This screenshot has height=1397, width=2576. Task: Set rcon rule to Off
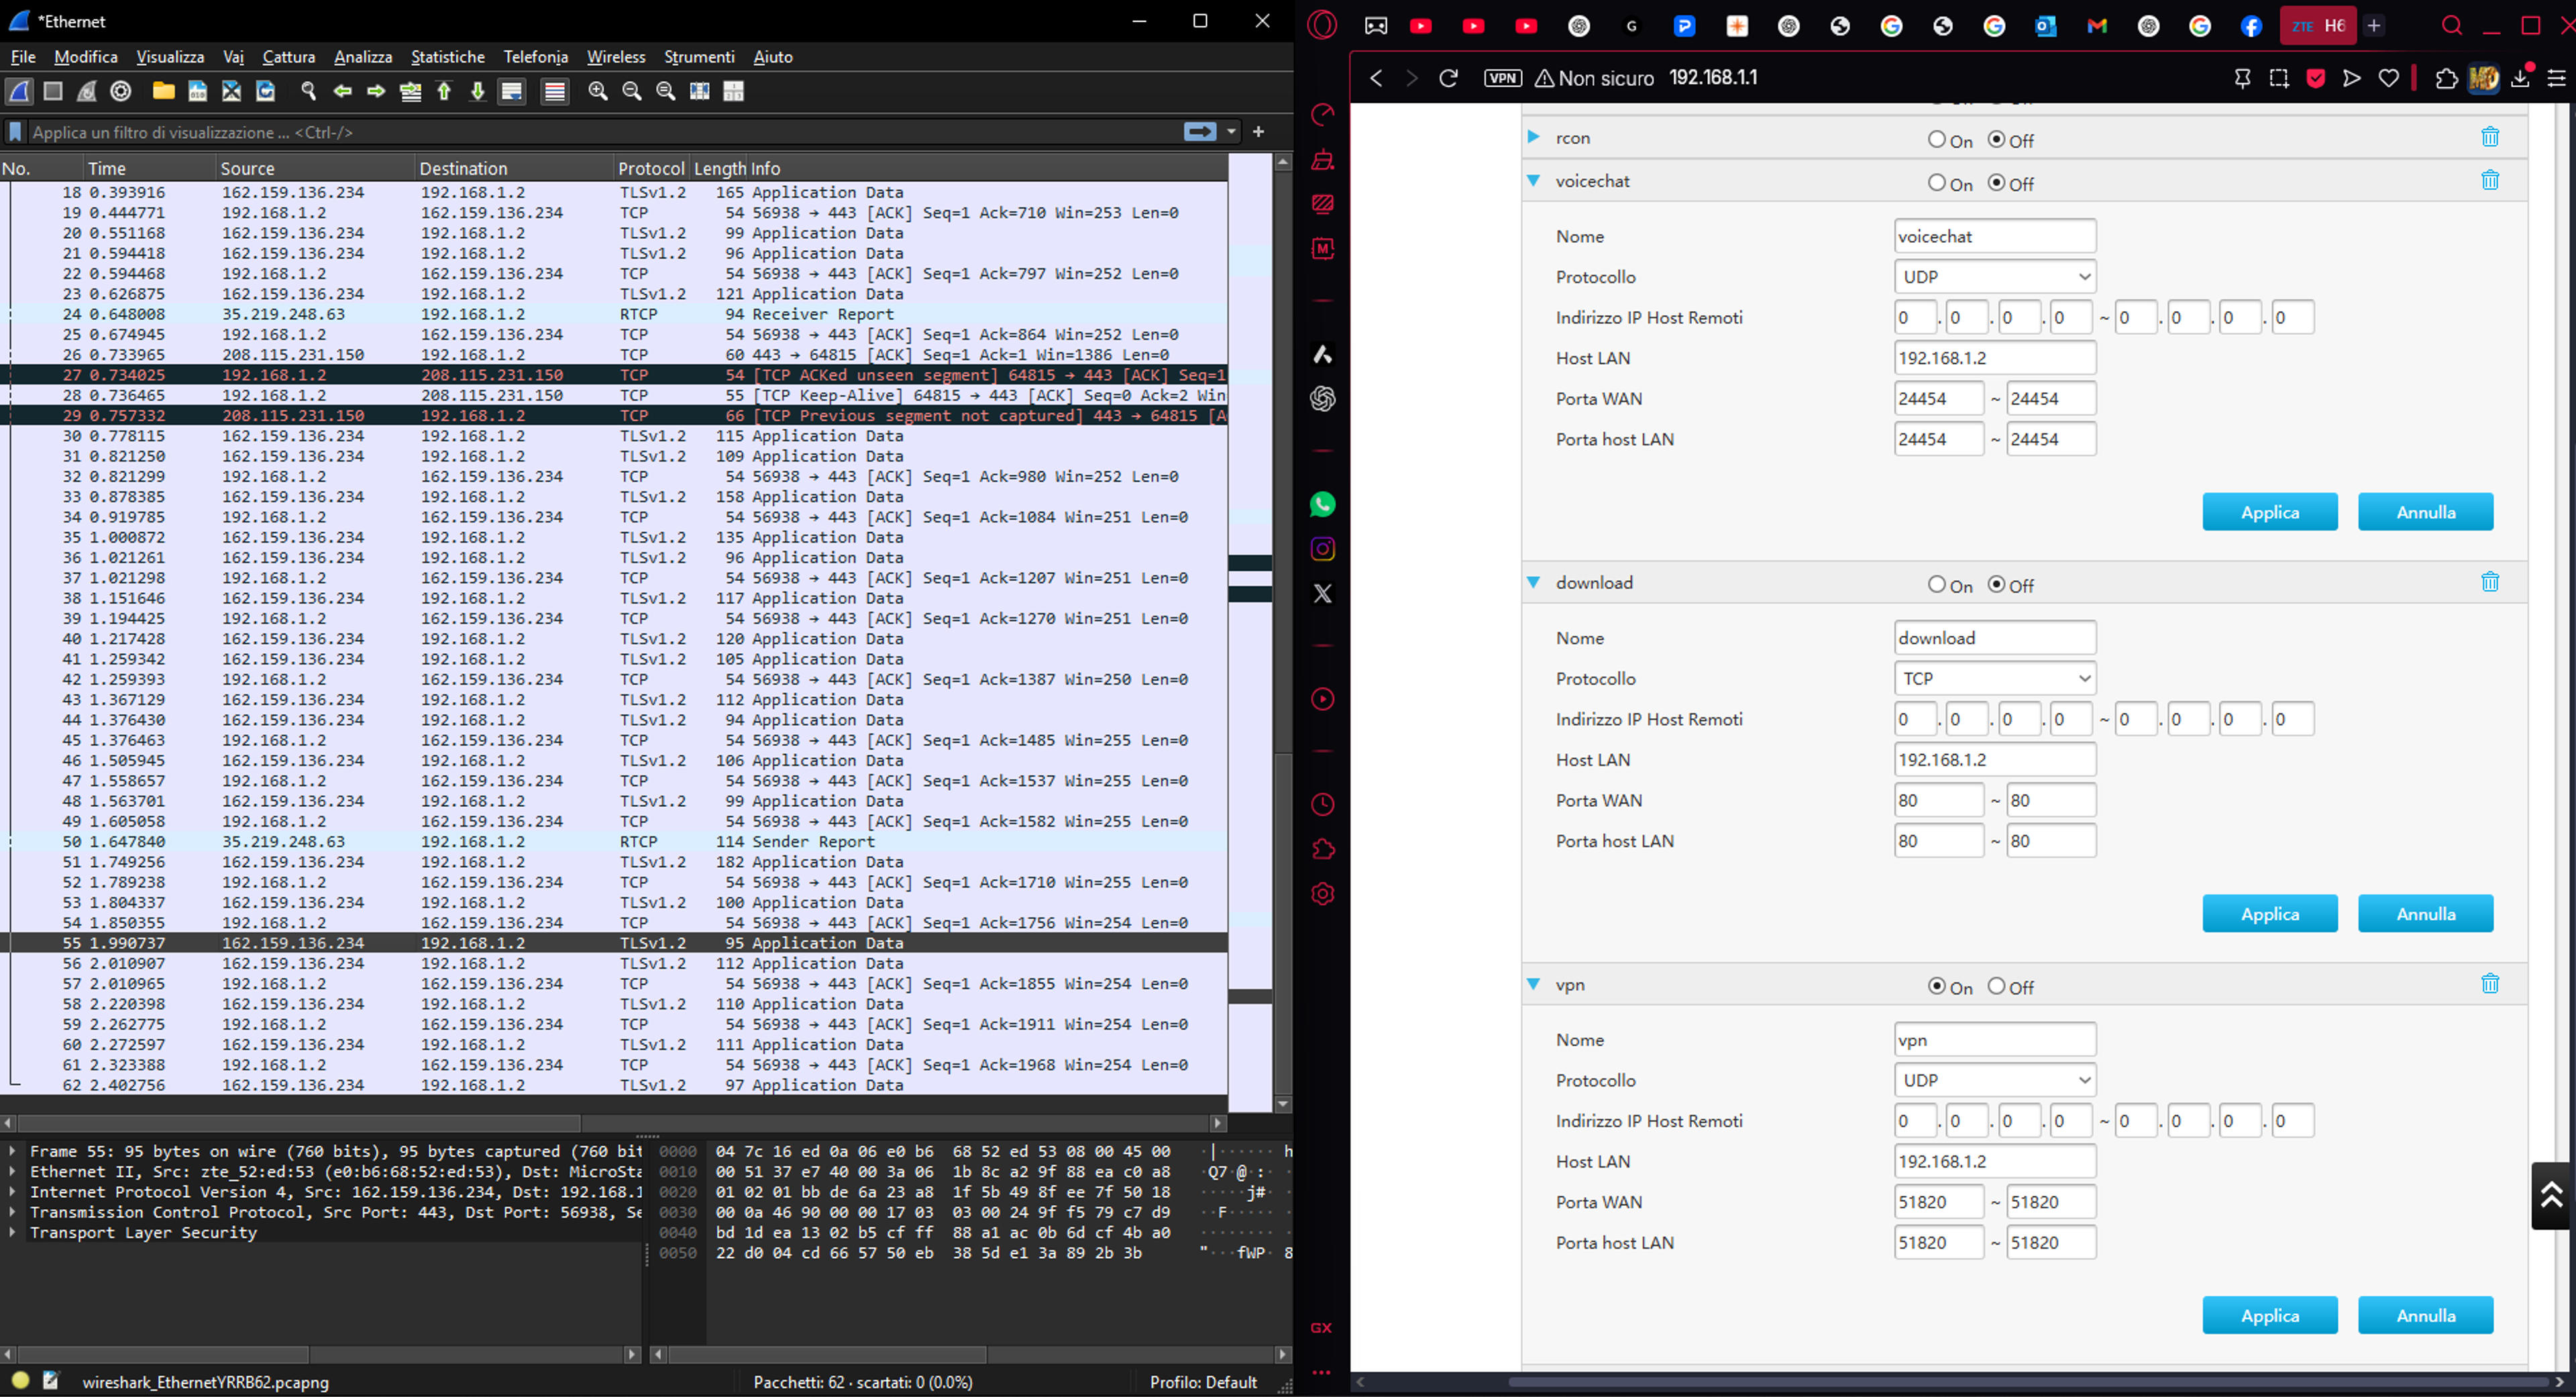[1996, 140]
